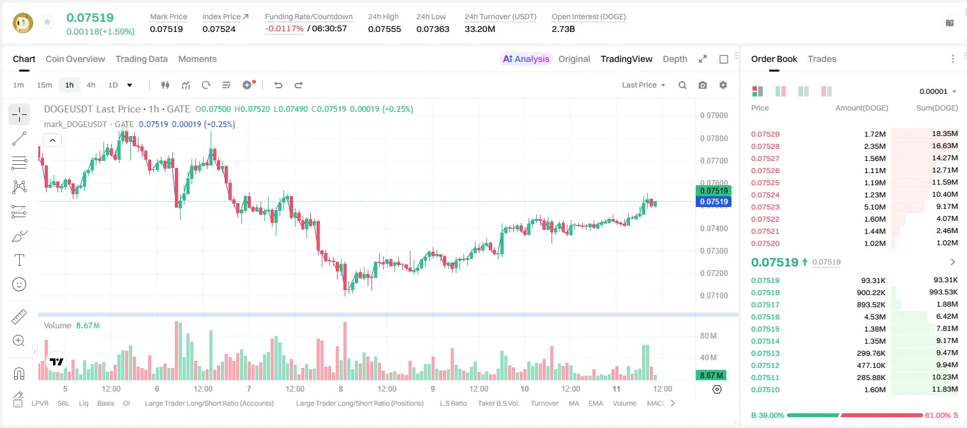Select the ruler measure tool
Image resolution: width=967 pixels, height=428 pixels.
click(x=19, y=317)
